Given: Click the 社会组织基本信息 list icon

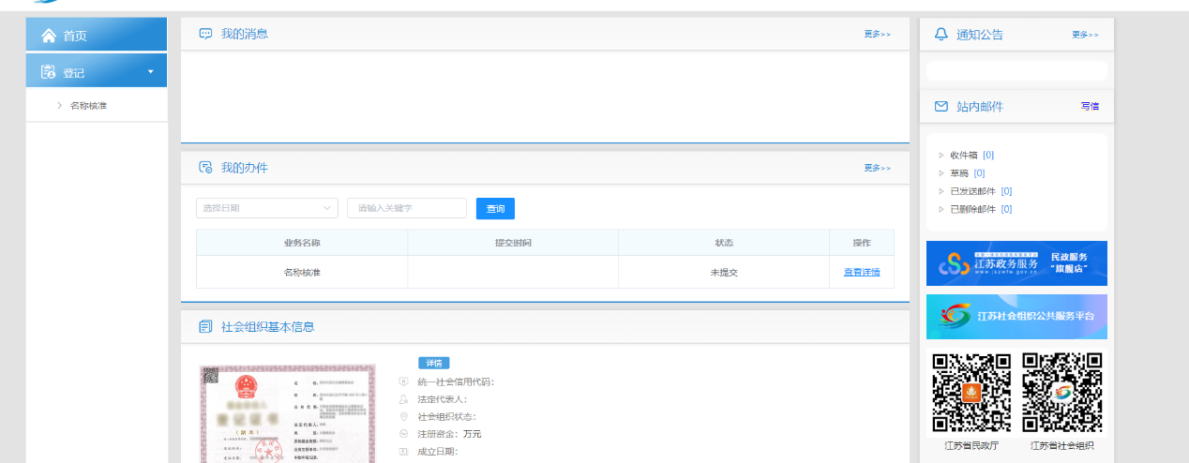Looking at the screenshot, I should click(205, 327).
